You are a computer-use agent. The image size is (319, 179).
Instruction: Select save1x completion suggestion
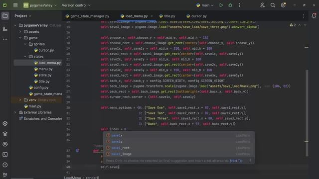pyautogui.click(x=178, y=135)
